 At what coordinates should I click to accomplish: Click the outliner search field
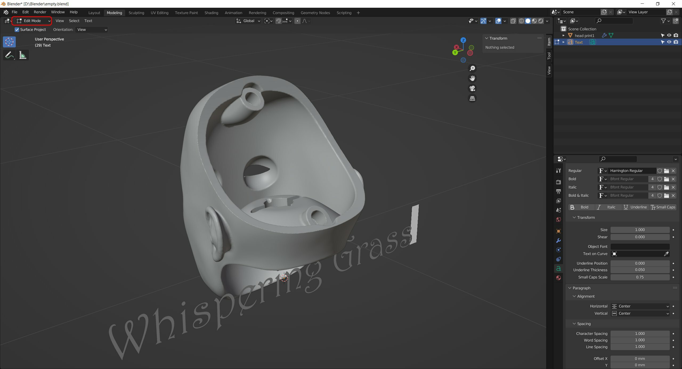click(x=614, y=21)
